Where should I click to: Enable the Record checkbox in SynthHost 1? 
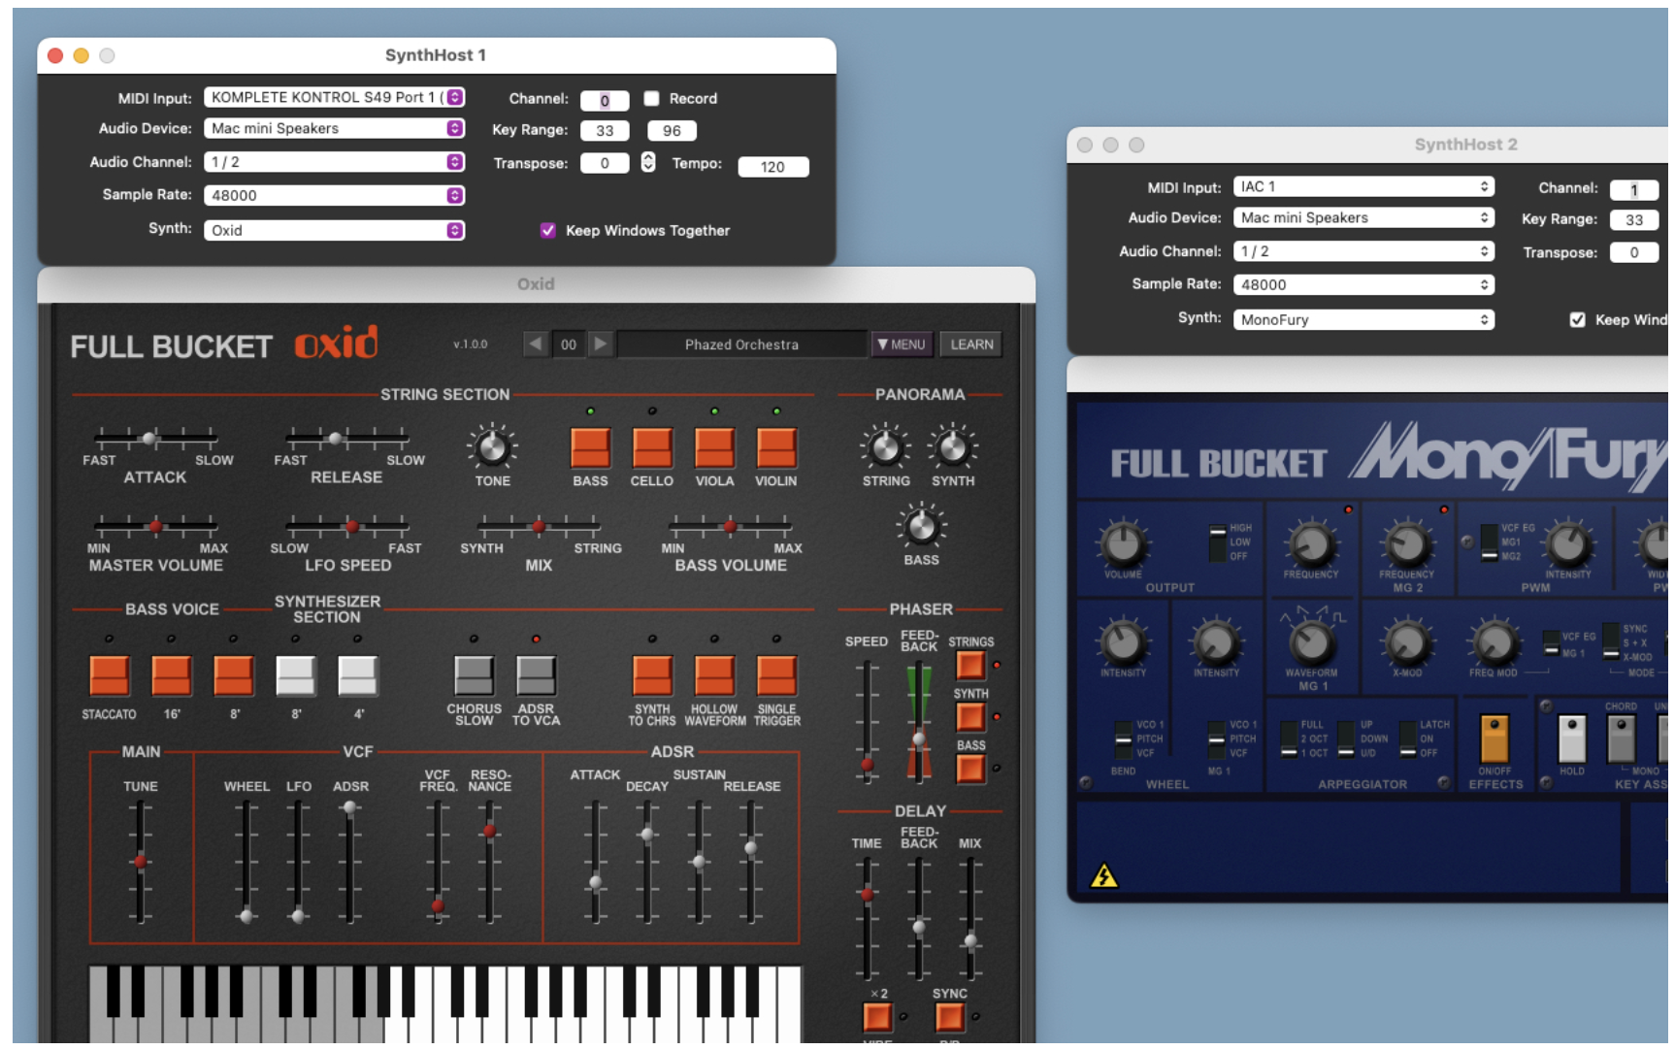coord(651,98)
